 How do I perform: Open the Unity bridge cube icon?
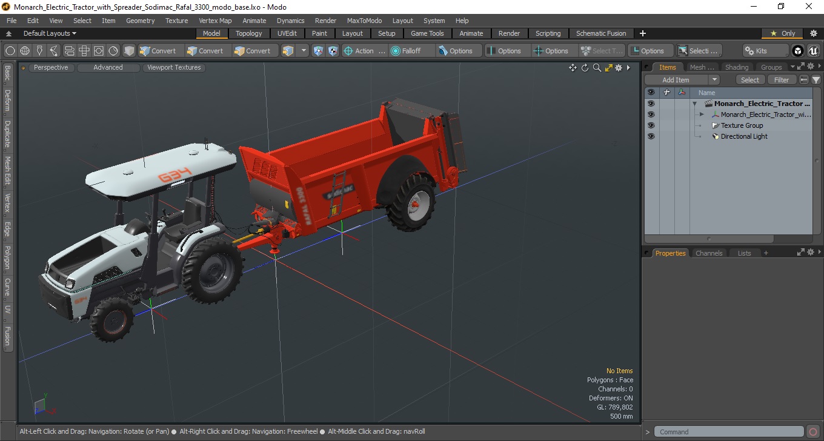pyautogui.click(x=798, y=51)
